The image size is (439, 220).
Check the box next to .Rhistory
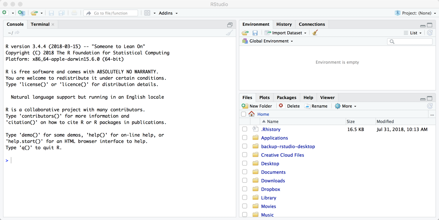(x=245, y=130)
